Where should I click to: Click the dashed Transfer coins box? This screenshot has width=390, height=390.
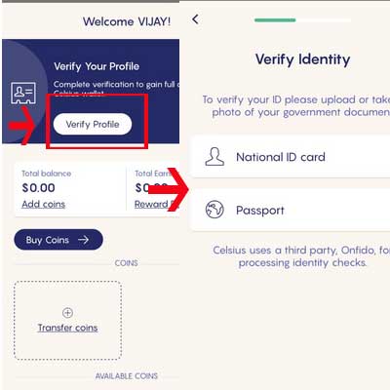(67, 321)
